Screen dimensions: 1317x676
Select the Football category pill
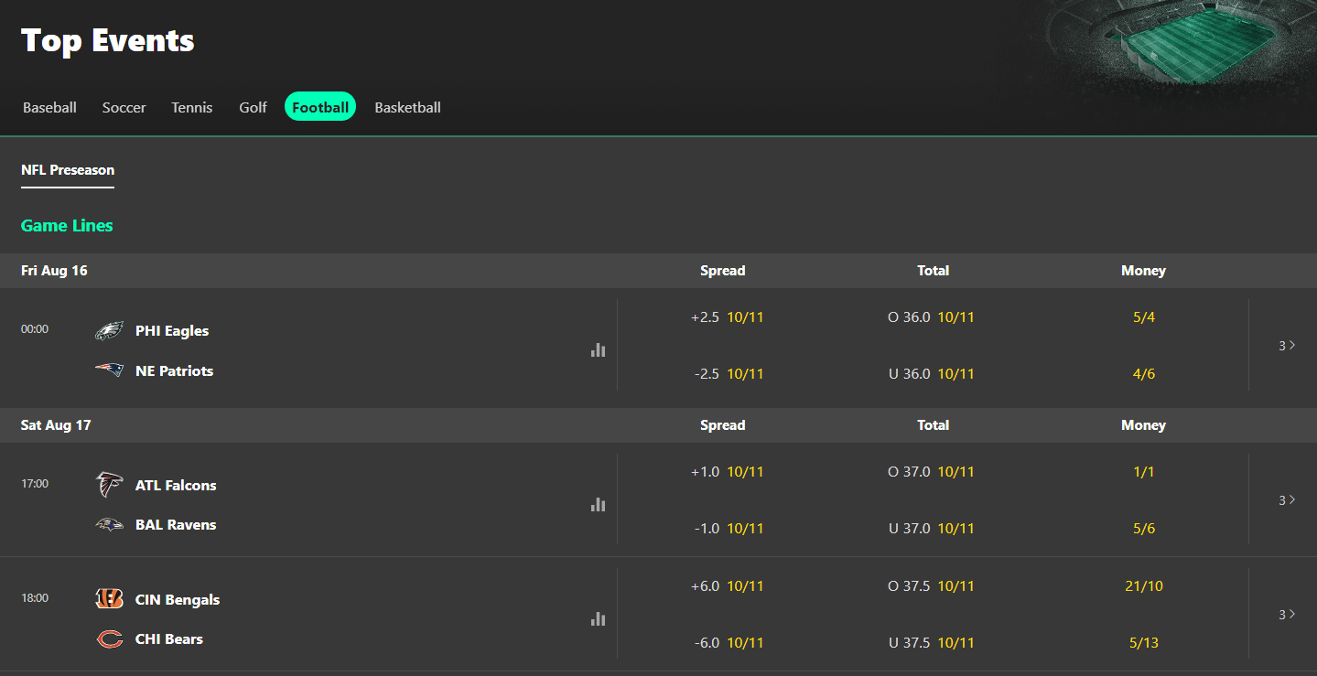(319, 106)
